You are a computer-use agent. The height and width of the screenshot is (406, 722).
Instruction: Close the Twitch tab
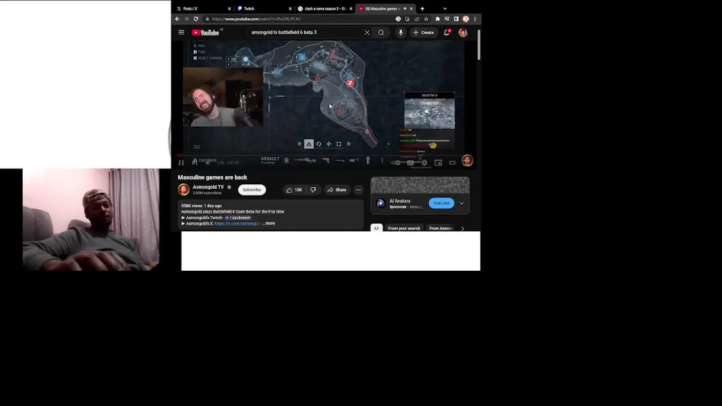pyautogui.click(x=290, y=8)
